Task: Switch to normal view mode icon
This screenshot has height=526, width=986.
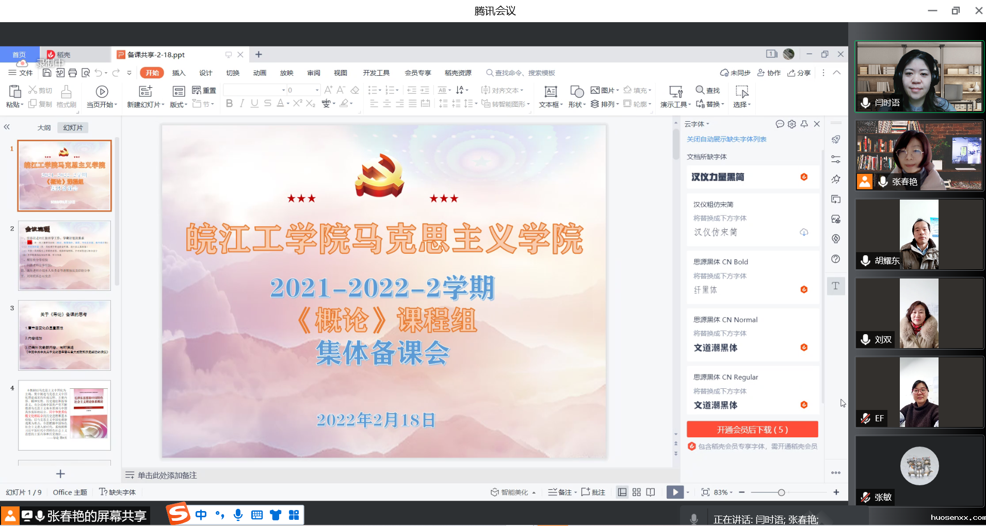Action: (x=622, y=492)
